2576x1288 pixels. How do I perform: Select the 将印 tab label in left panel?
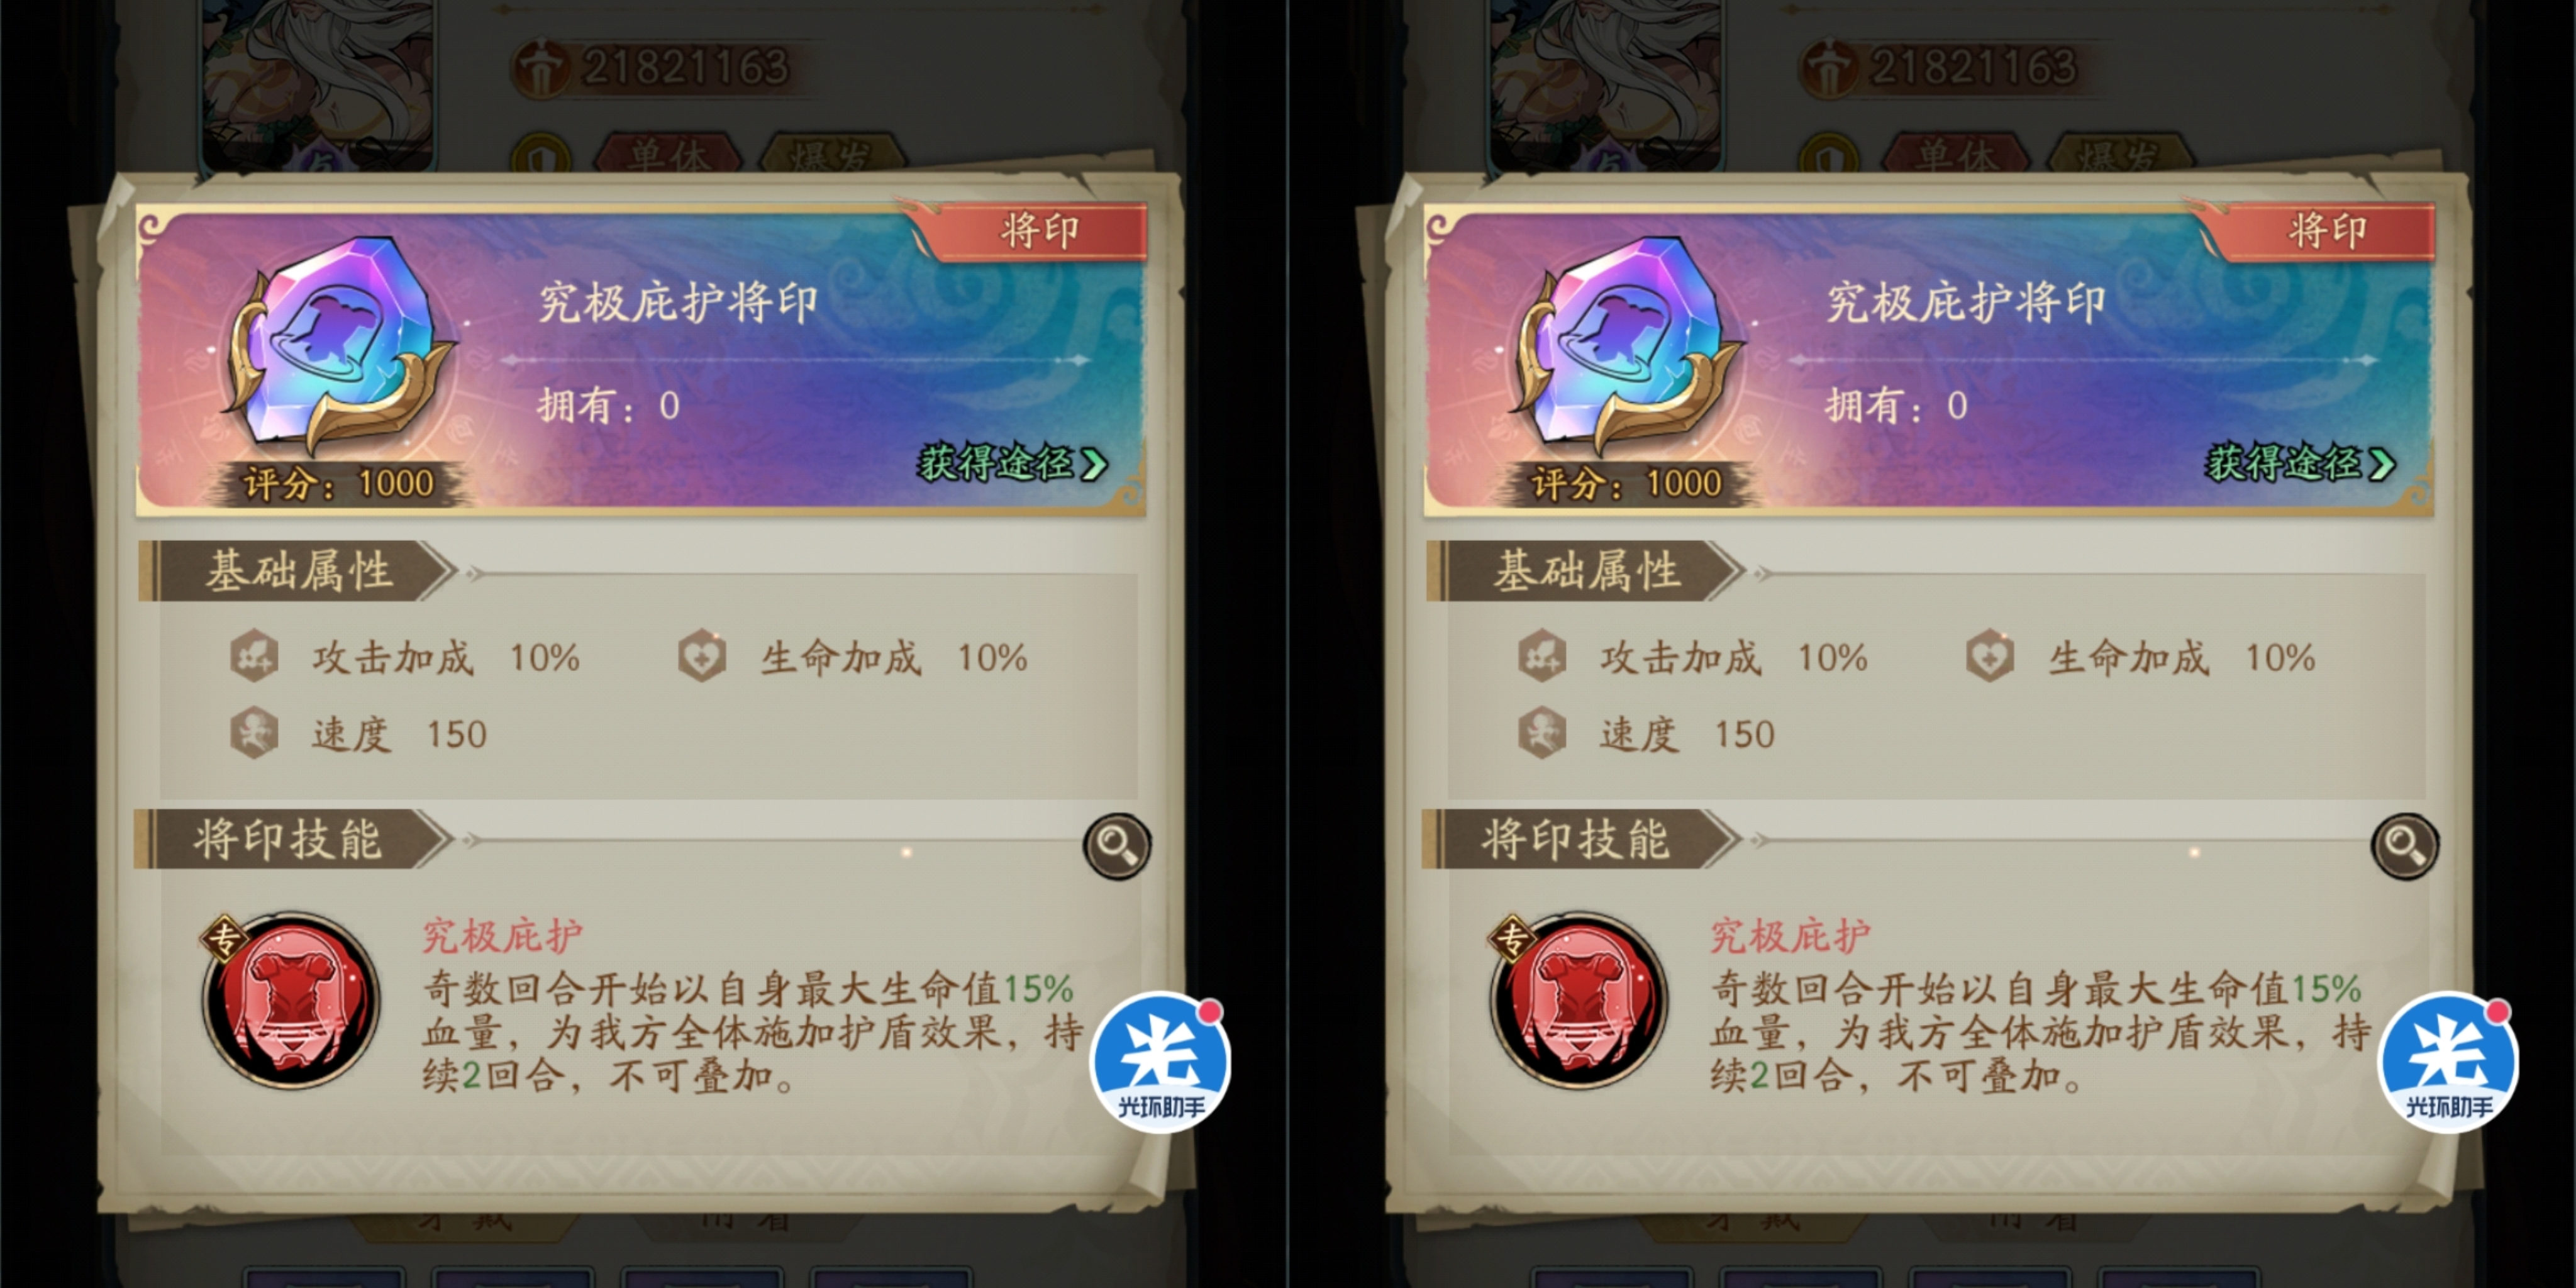pyautogui.click(x=1040, y=231)
